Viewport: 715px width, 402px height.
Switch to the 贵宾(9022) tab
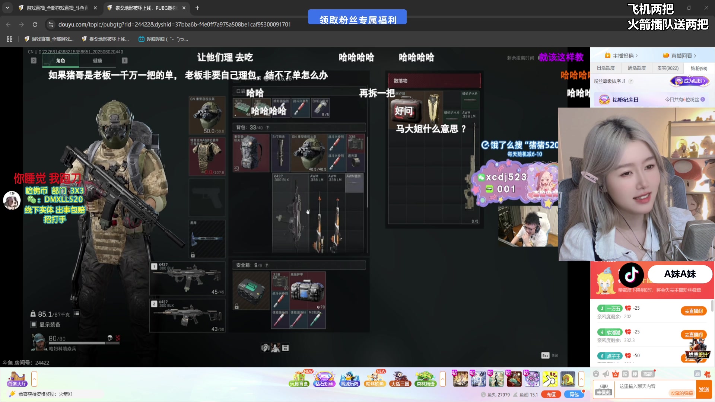pyautogui.click(x=668, y=68)
